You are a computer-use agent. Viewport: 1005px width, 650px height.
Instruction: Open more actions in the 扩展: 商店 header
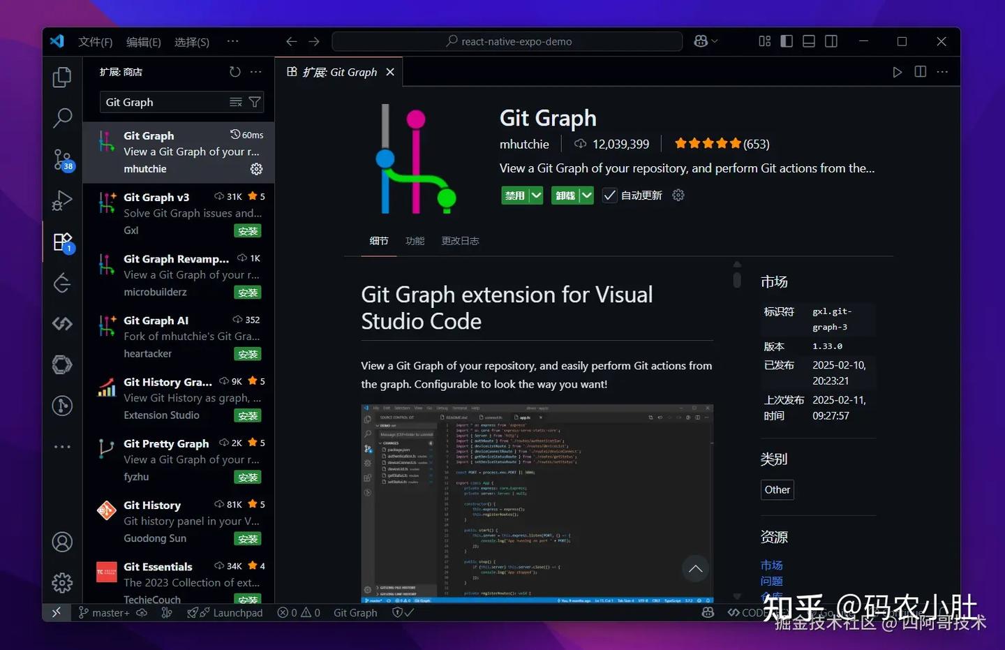click(x=256, y=72)
